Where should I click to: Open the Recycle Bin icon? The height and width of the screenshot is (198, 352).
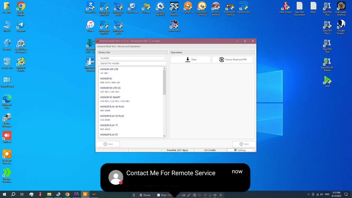7,63
